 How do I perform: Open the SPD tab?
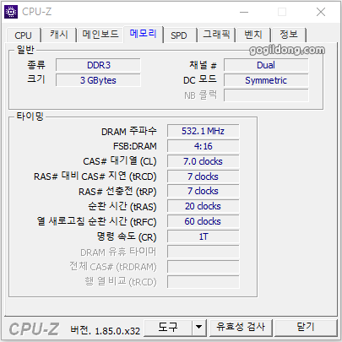tap(179, 35)
